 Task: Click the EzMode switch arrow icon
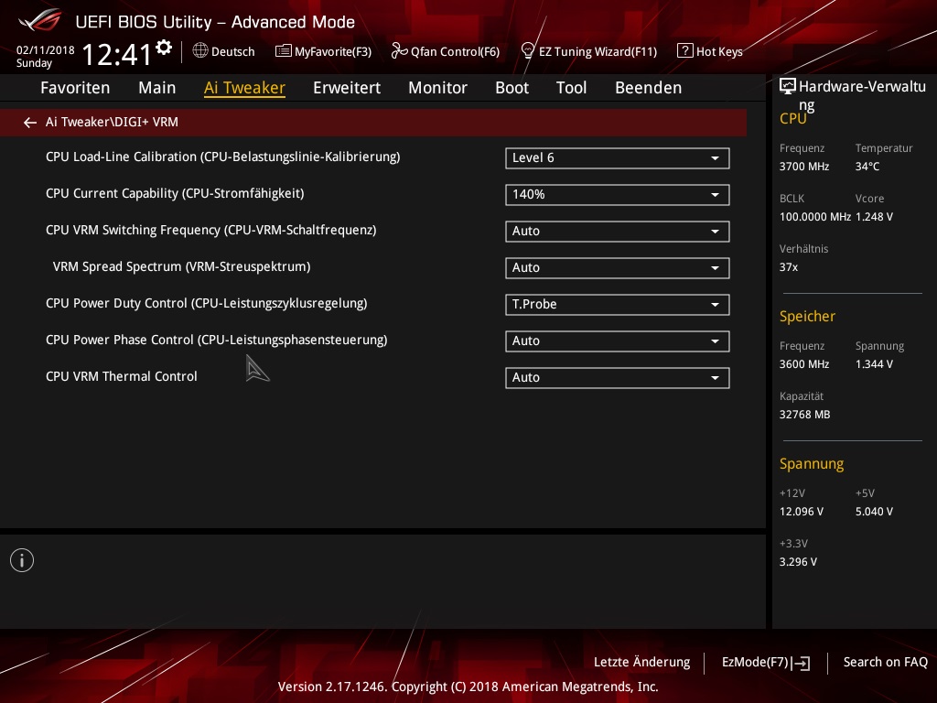[x=801, y=663]
